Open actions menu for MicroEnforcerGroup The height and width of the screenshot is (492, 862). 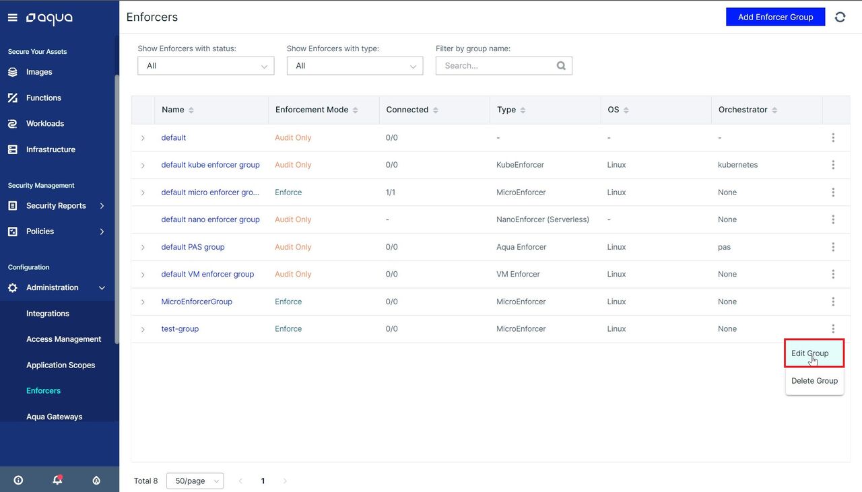coord(833,302)
